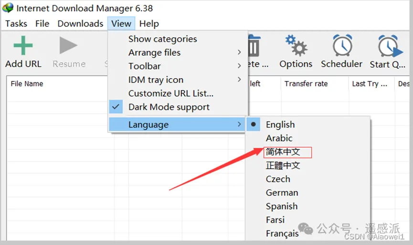Expand the Toolbar submenu arrow
This screenshot has width=413, height=245.
pos(239,66)
